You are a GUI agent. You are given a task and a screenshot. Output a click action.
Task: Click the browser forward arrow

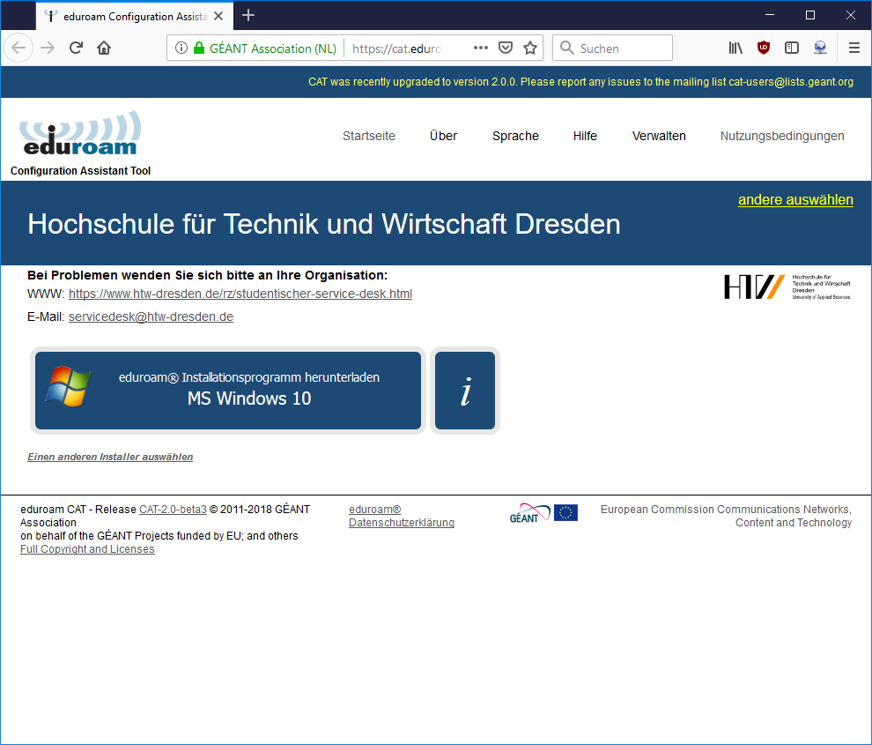(48, 48)
